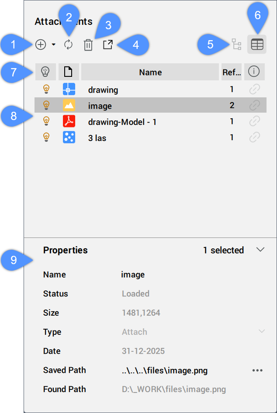Click the Saved Path browse ellipsis

pos(257,370)
